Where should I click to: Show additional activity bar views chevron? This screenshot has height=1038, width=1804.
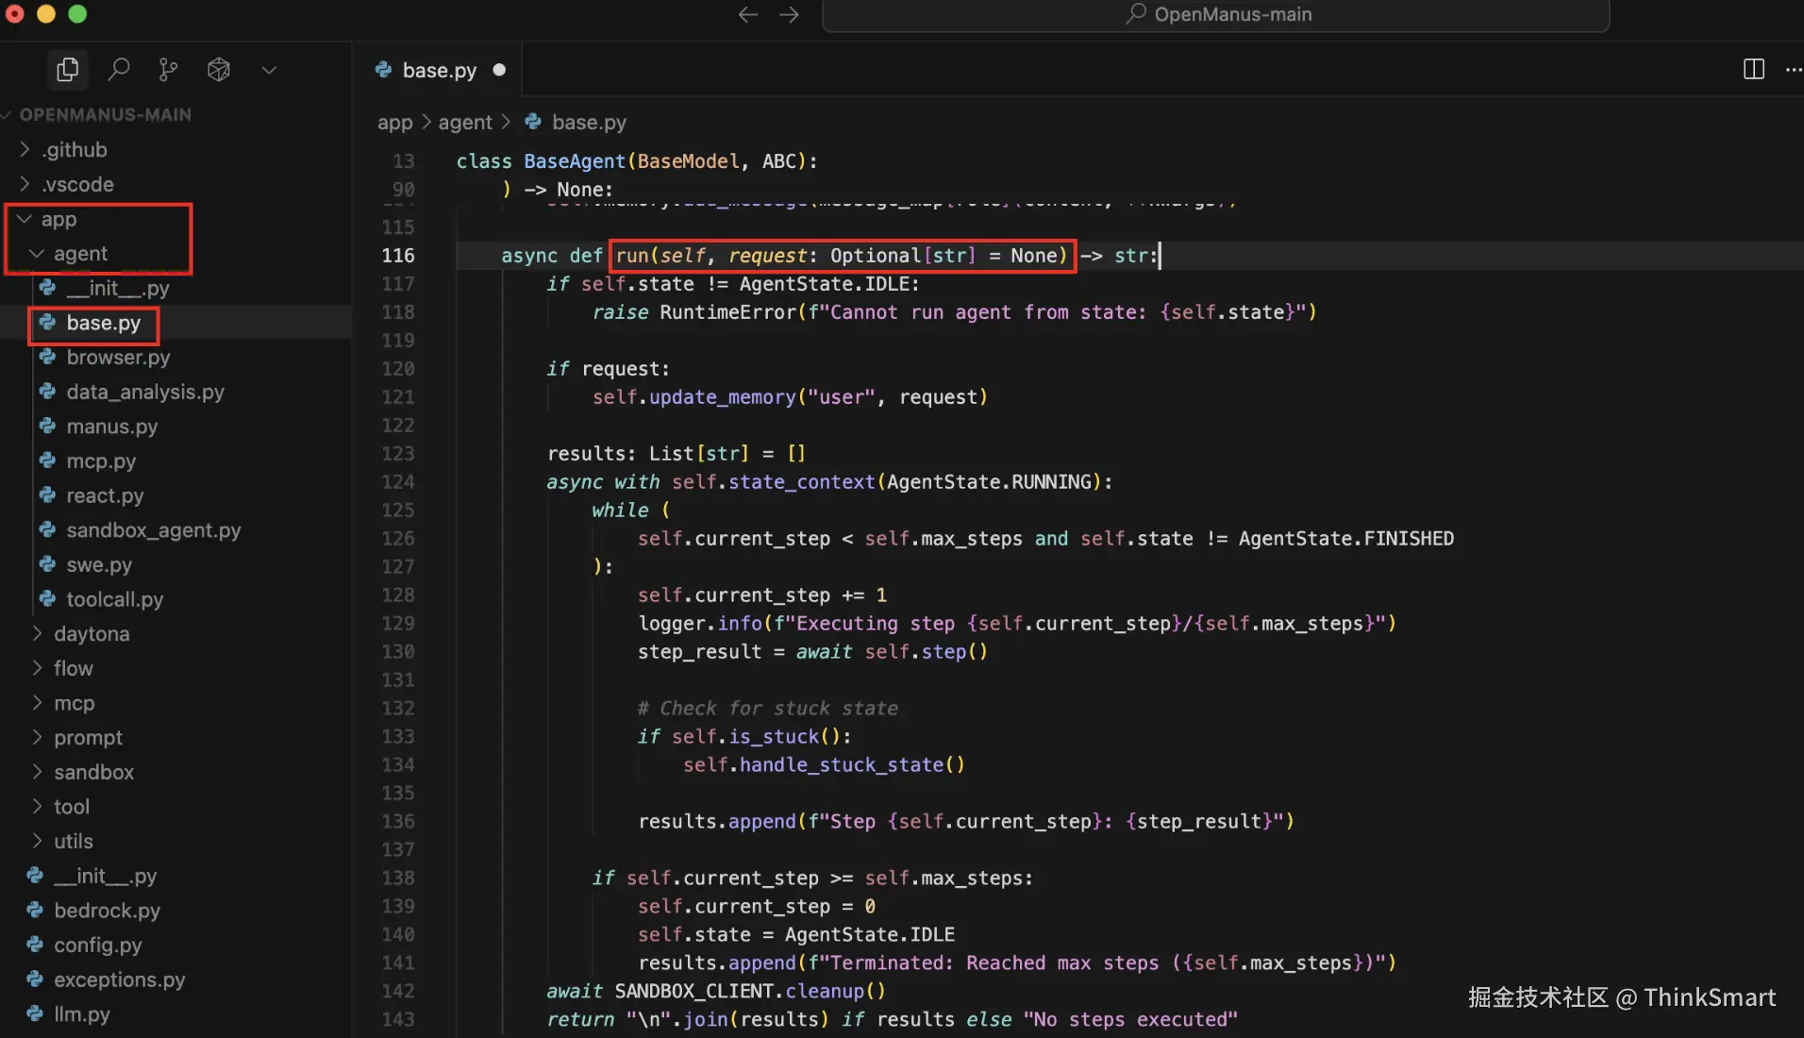click(x=269, y=70)
